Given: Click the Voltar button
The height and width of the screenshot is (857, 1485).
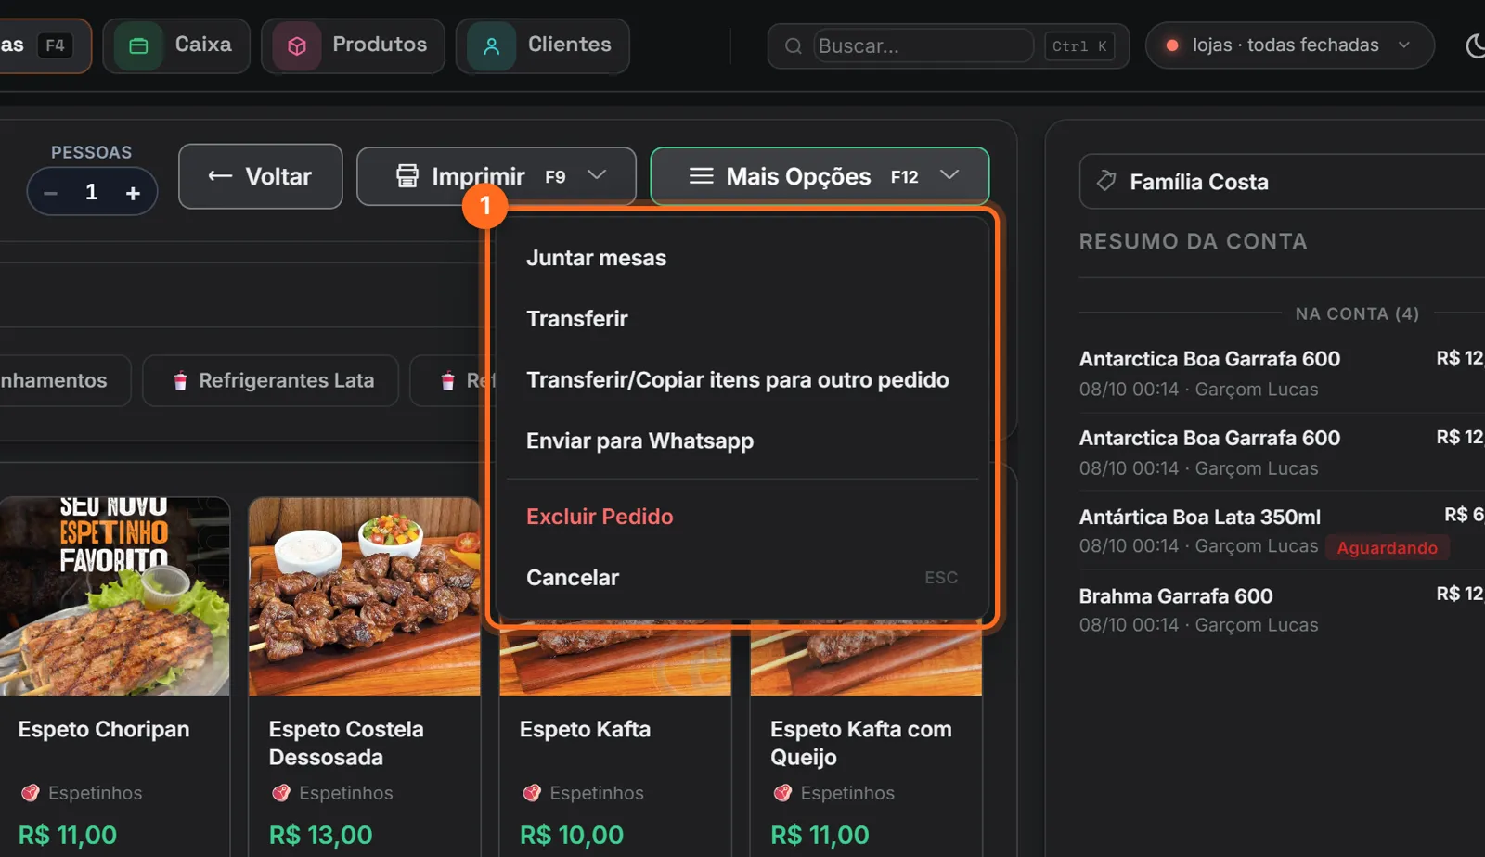Looking at the screenshot, I should [261, 176].
